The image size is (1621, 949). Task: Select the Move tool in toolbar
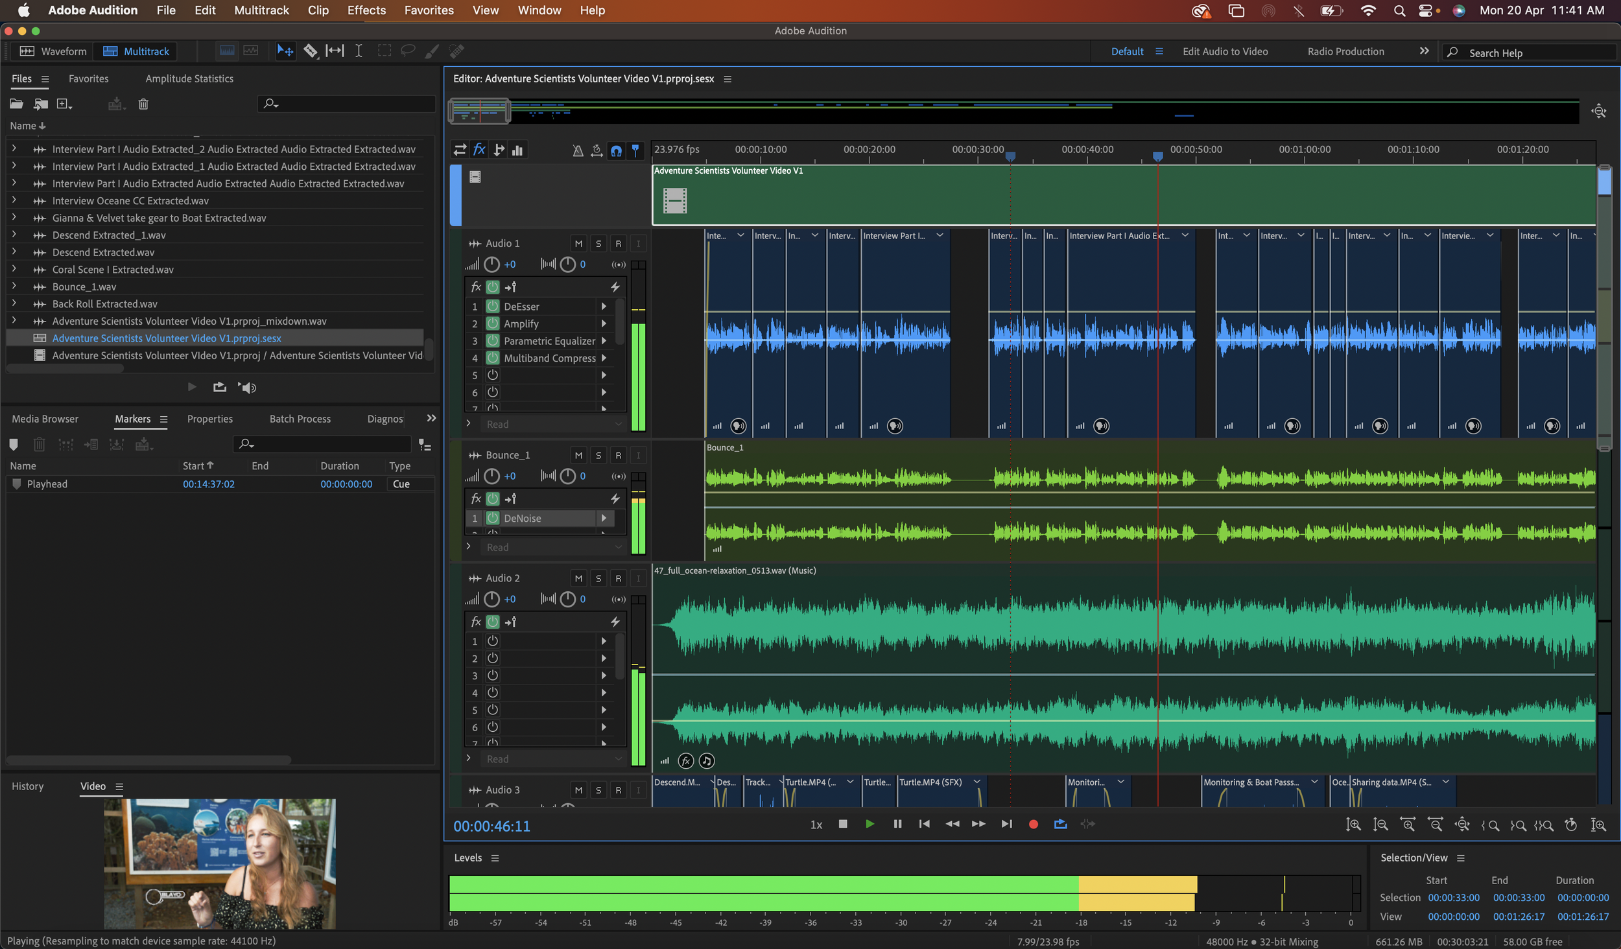pyautogui.click(x=285, y=51)
